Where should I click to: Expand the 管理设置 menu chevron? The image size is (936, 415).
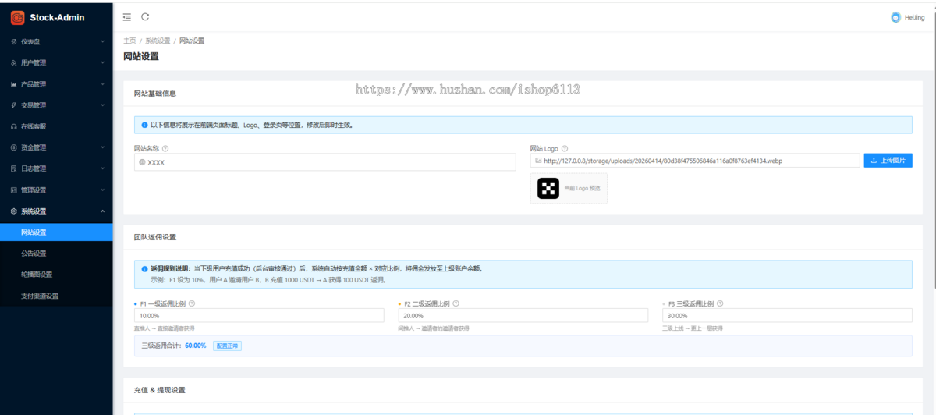point(103,190)
